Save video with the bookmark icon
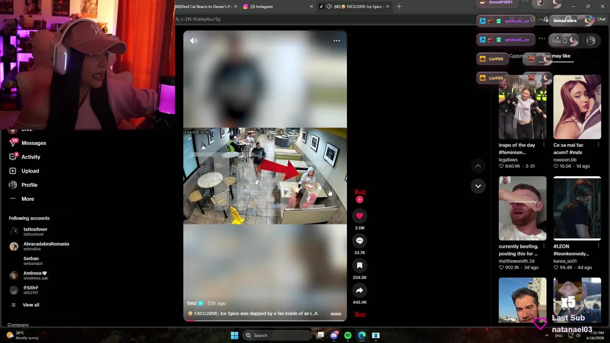Screen dimensions: 610x343 click(359, 265)
